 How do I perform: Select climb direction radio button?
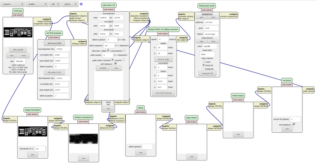[x=108, y=50]
